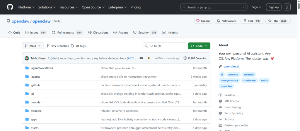
Task: Open the Actions tab
Action: pyautogui.click(x=121, y=33)
